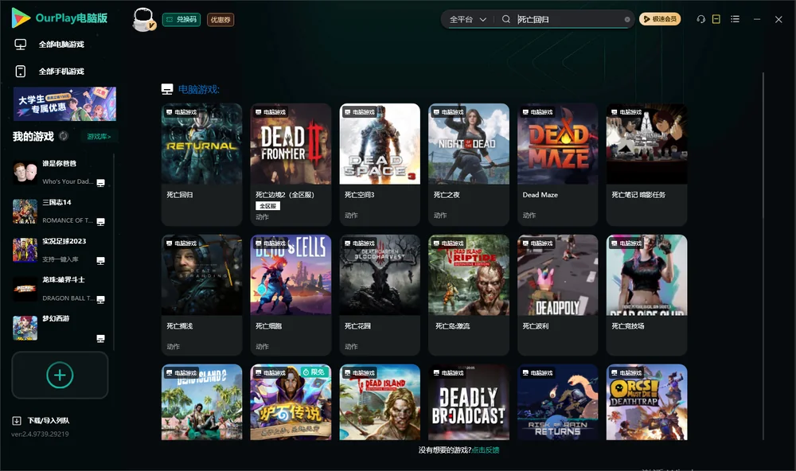Open the 大学生专属优惠 promo banner

point(64,103)
